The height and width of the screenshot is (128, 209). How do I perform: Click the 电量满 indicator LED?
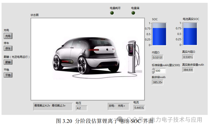click(133, 13)
